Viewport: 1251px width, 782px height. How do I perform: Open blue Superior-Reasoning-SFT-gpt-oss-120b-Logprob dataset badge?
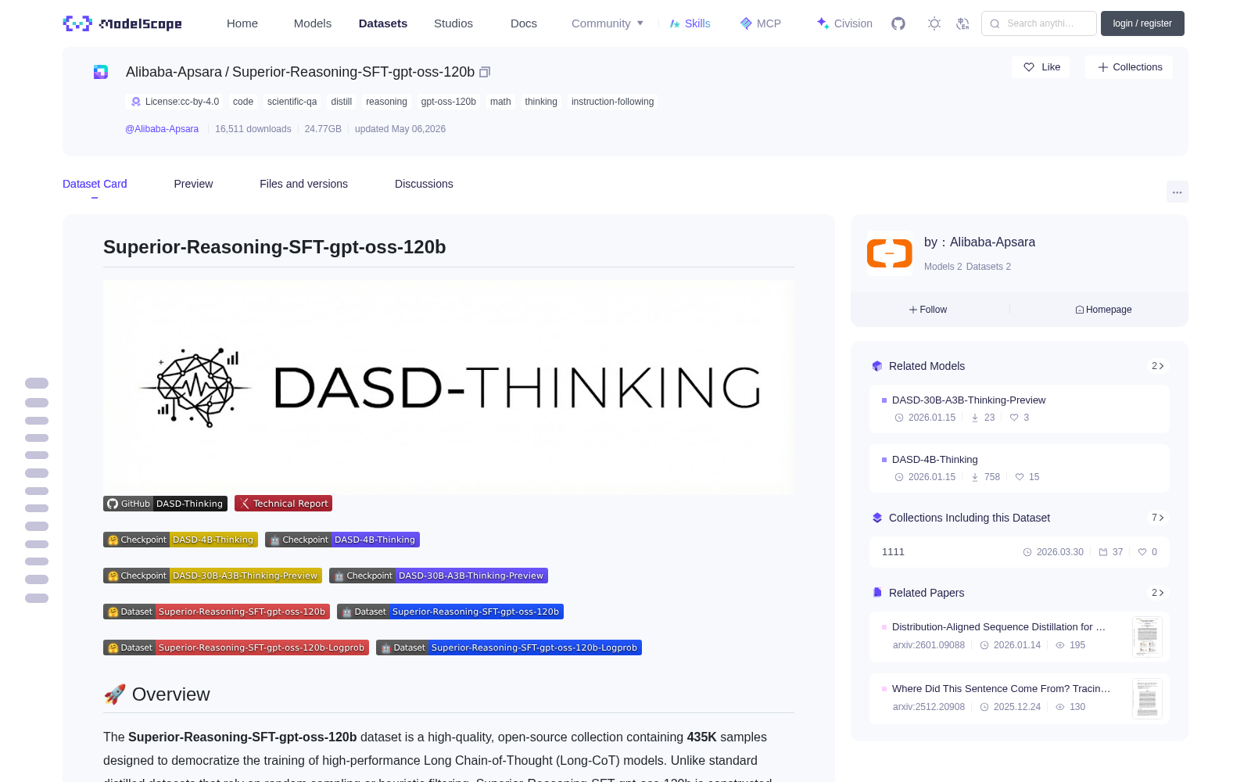(x=509, y=647)
